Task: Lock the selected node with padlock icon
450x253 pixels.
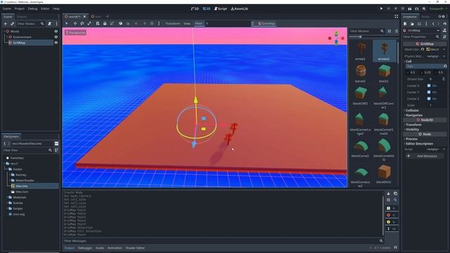Action: pos(105,23)
